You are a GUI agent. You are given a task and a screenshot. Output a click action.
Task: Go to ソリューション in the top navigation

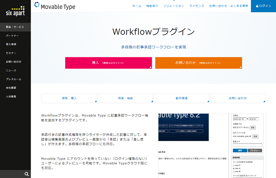click(x=174, y=6)
